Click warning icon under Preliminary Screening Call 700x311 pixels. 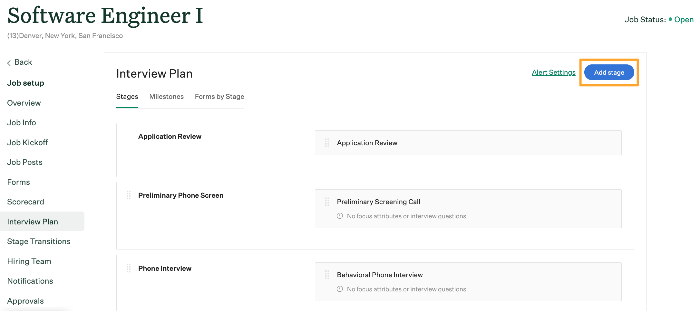click(x=340, y=216)
